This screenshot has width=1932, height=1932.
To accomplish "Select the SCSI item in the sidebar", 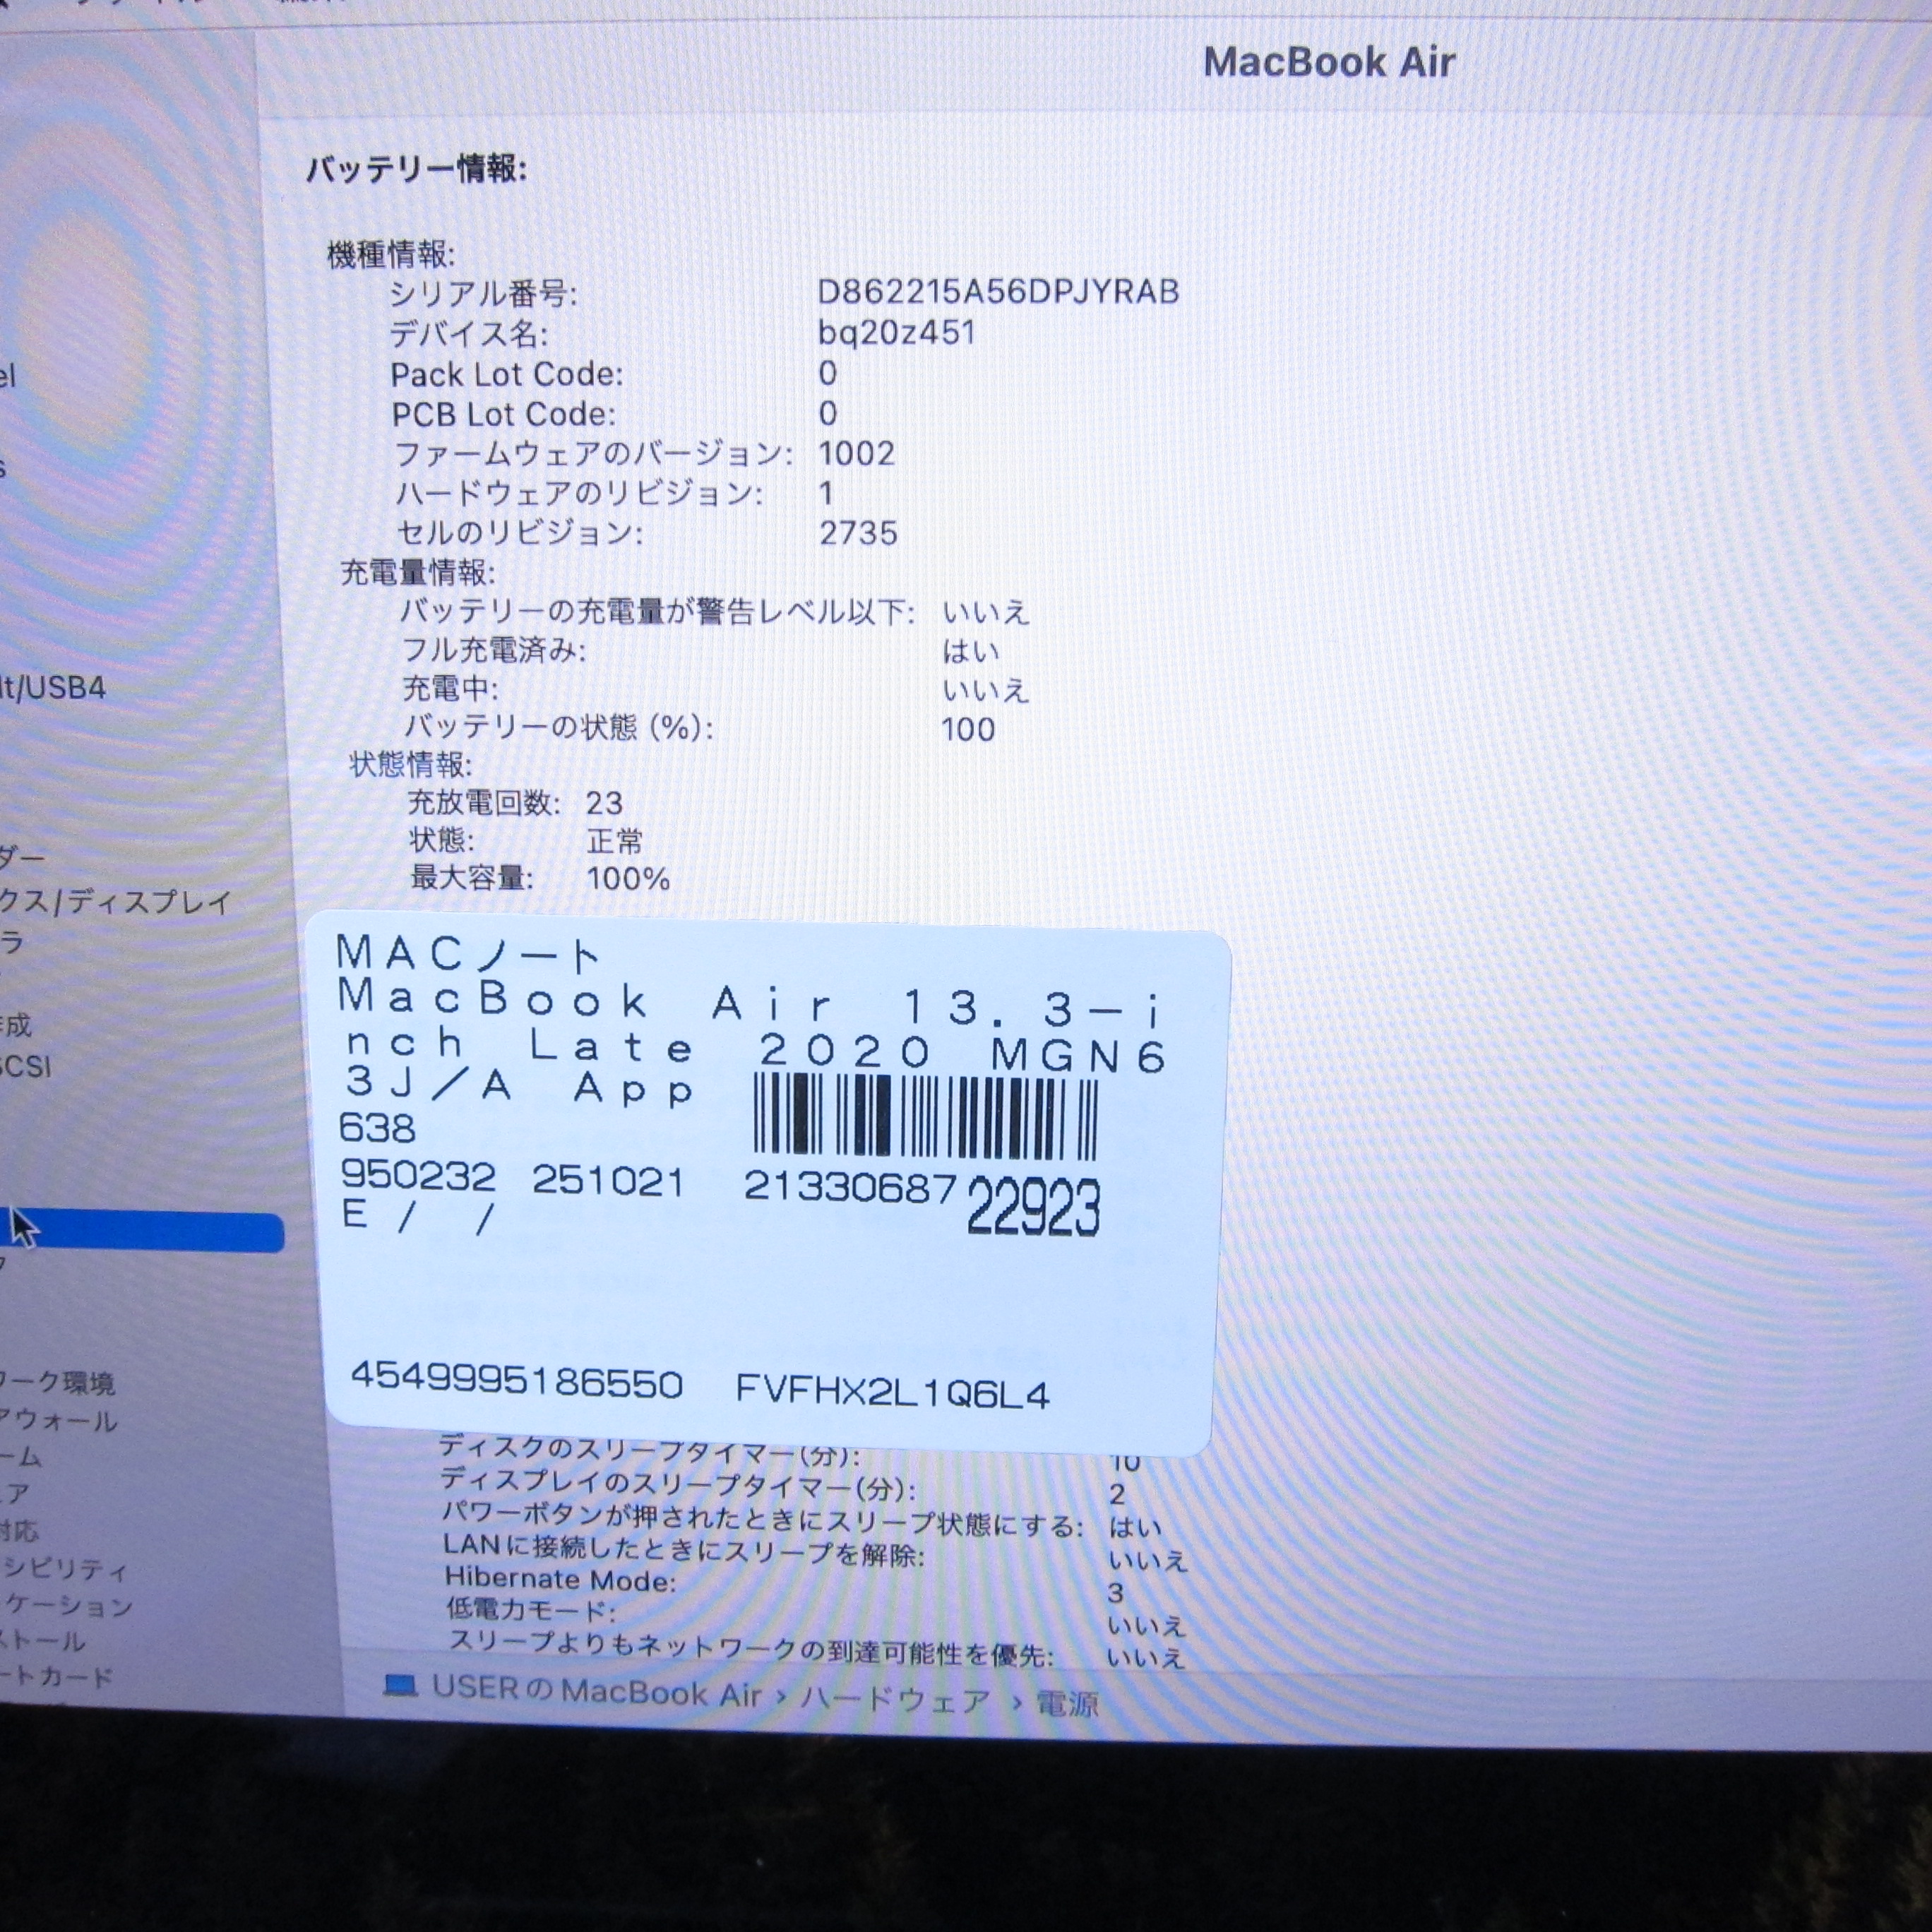I will tap(26, 1066).
